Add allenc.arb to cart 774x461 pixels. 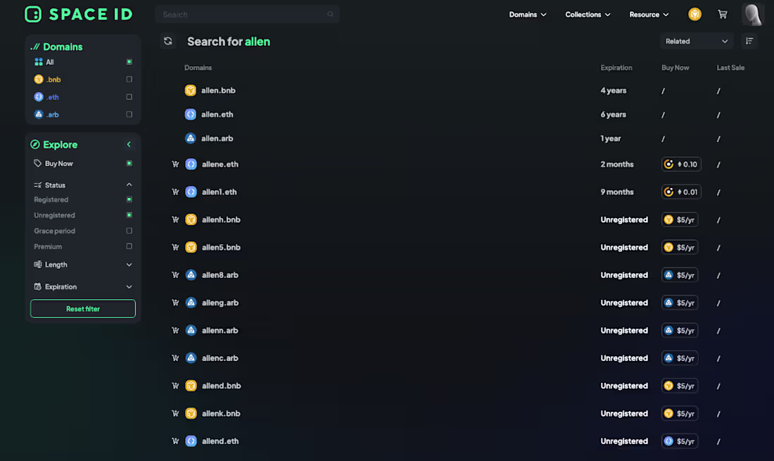[175, 358]
